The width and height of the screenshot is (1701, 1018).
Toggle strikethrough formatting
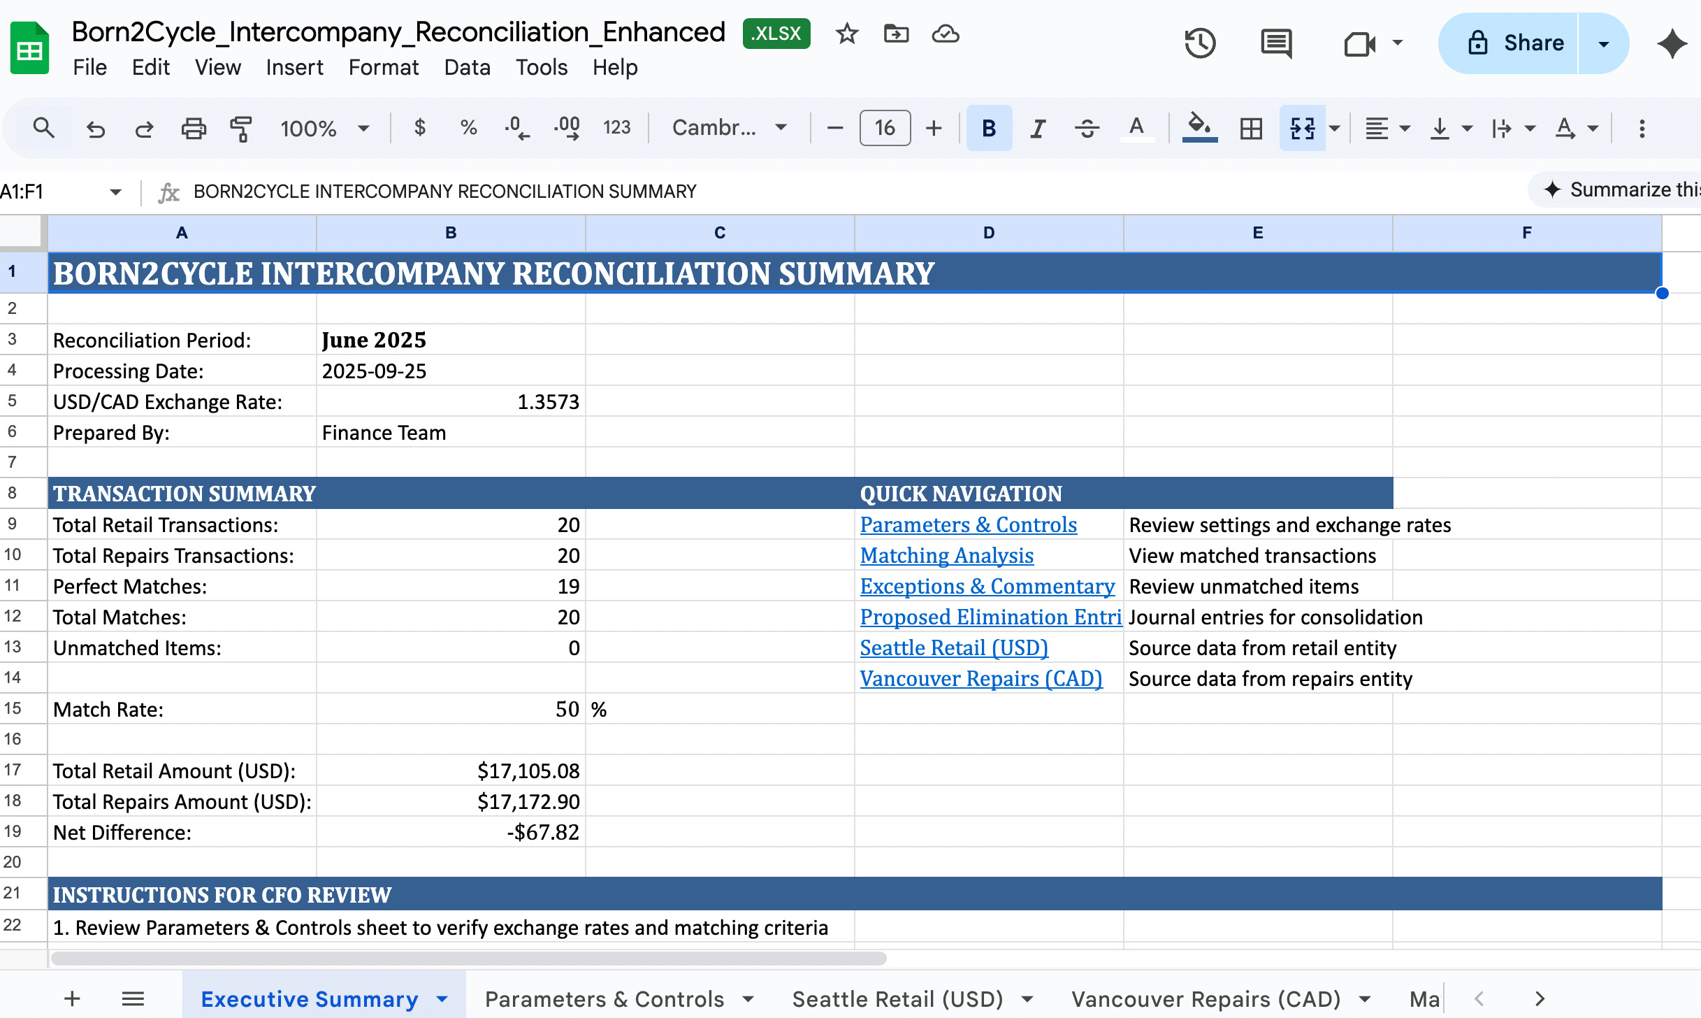[x=1087, y=128]
